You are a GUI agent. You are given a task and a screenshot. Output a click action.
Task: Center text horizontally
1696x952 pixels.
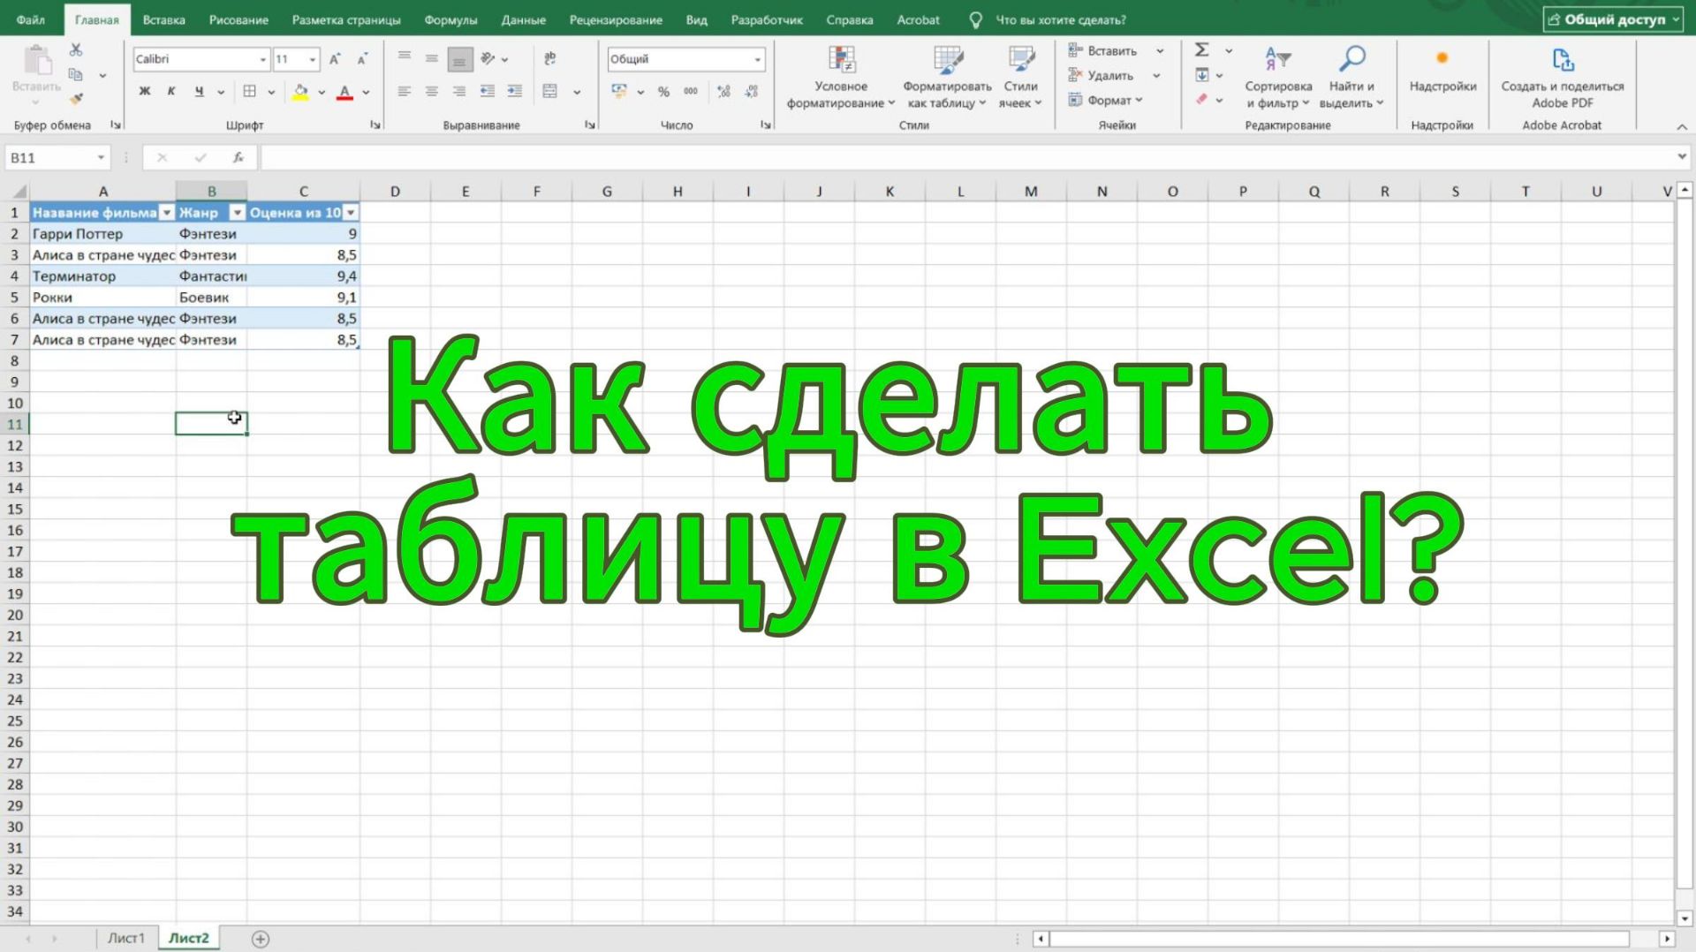tap(432, 91)
